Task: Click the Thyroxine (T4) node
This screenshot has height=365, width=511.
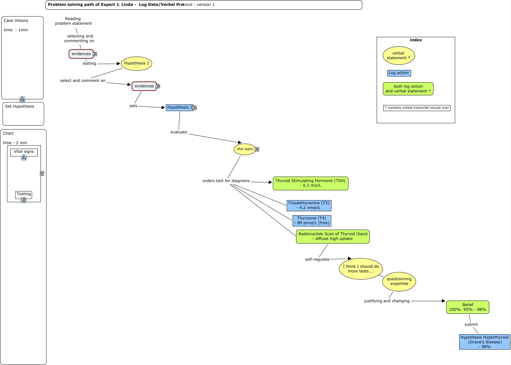Action: pyautogui.click(x=311, y=221)
